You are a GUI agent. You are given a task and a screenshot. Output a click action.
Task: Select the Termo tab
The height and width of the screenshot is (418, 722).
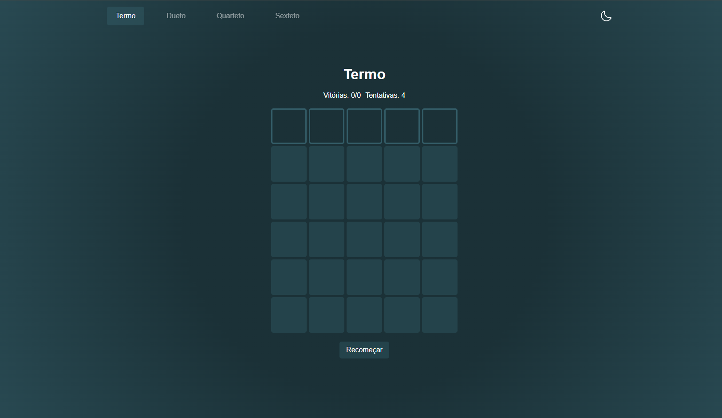126,16
